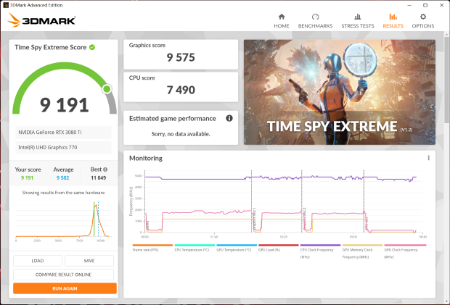Open the Monitoring three-dot menu
Image resolution: width=450 pixels, height=305 pixels.
(428, 158)
